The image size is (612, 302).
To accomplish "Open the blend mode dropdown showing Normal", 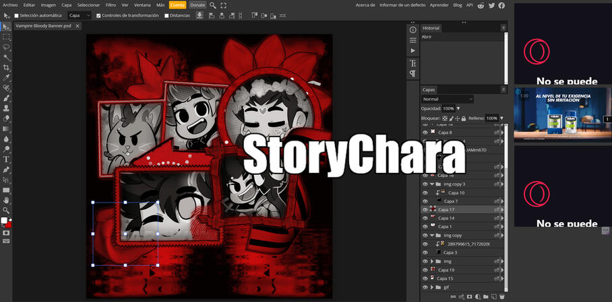I will point(448,99).
